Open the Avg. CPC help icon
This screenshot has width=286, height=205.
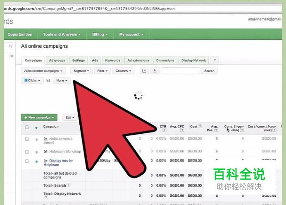(x=182, y=130)
